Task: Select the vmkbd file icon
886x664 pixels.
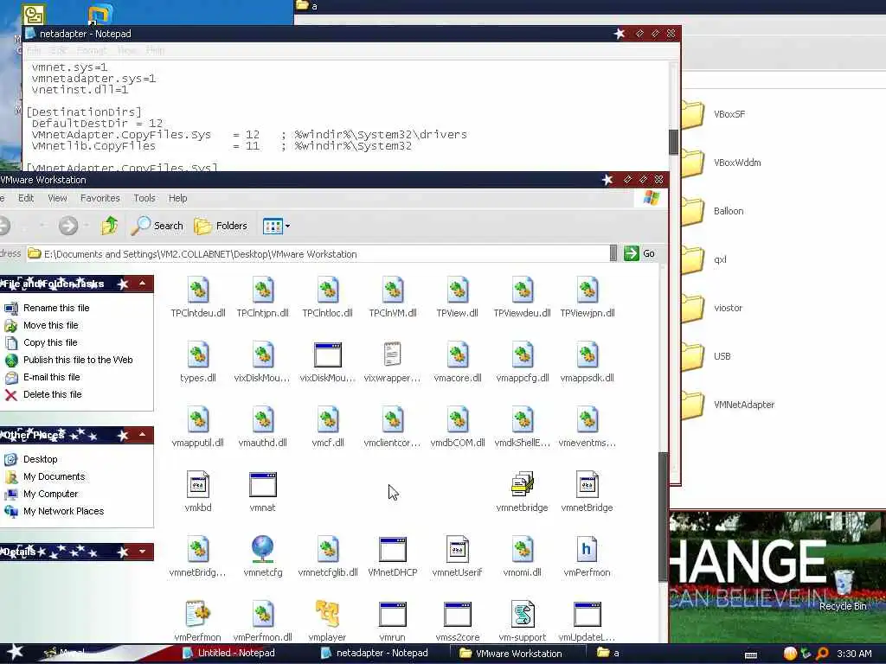Action: (198, 484)
